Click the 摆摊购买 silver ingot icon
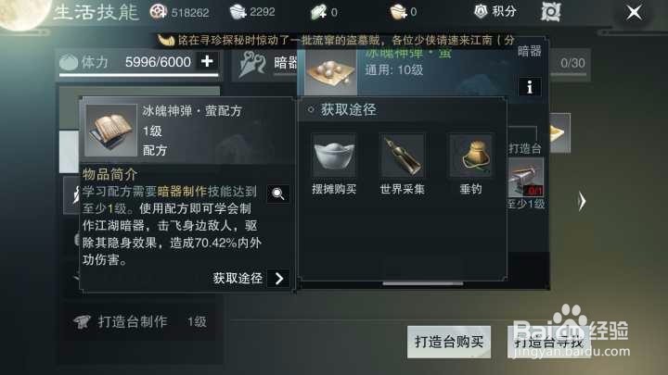This screenshot has height=375, width=668. 334,156
